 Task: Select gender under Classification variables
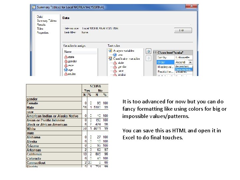click(x=122, y=67)
